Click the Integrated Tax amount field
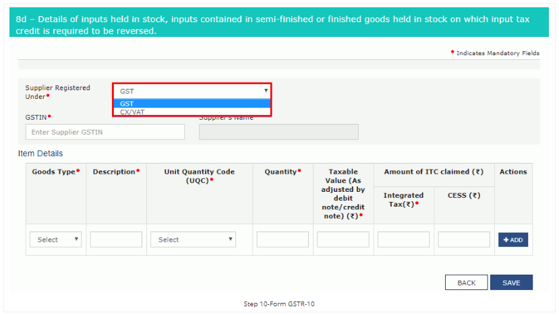The image size is (559, 315). 403,240
